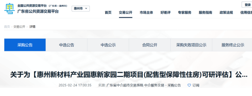Switch to the 合同公开 tab
252x96 pixels.
(150, 45)
